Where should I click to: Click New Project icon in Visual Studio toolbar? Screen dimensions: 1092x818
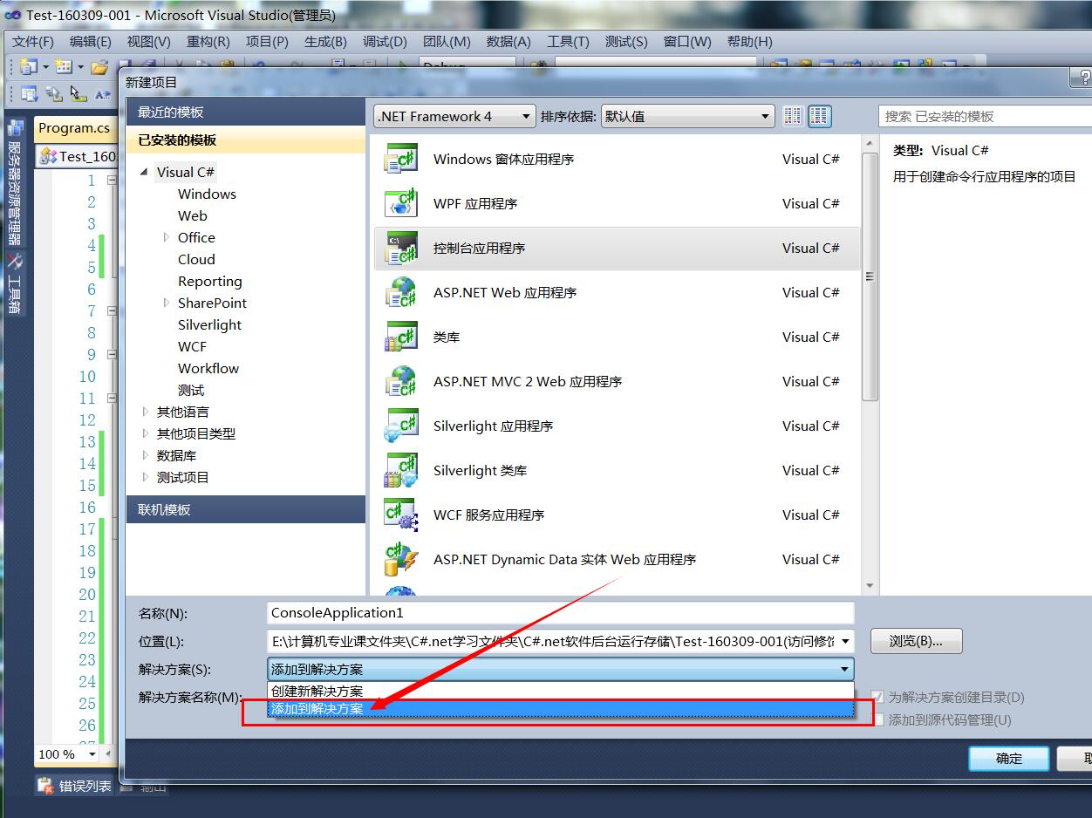[x=29, y=66]
